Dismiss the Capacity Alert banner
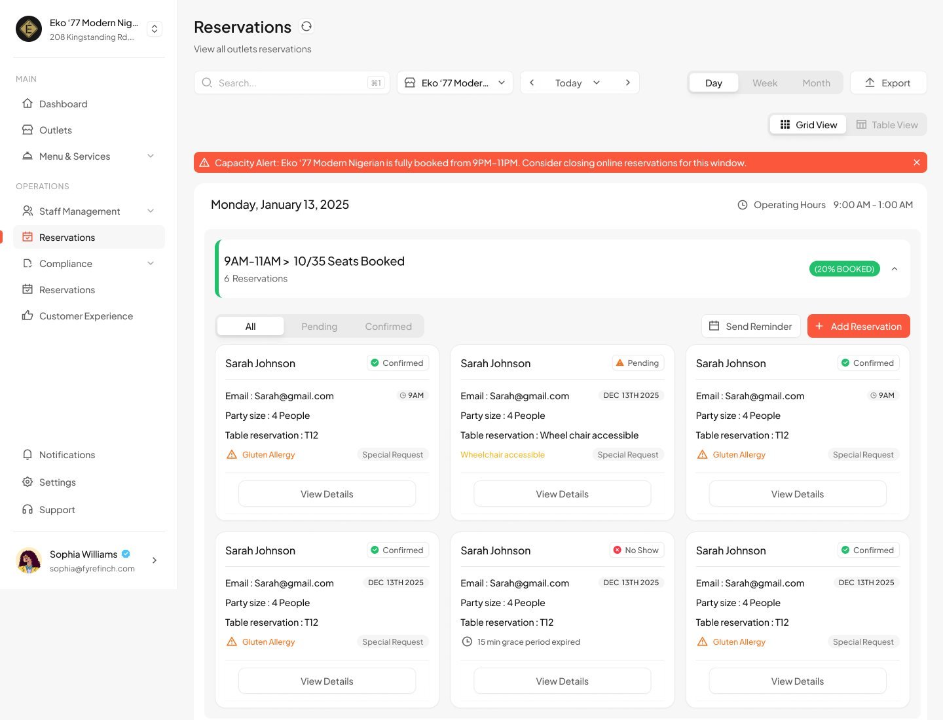This screenshot has width=943, height=720. click(917, 162)
